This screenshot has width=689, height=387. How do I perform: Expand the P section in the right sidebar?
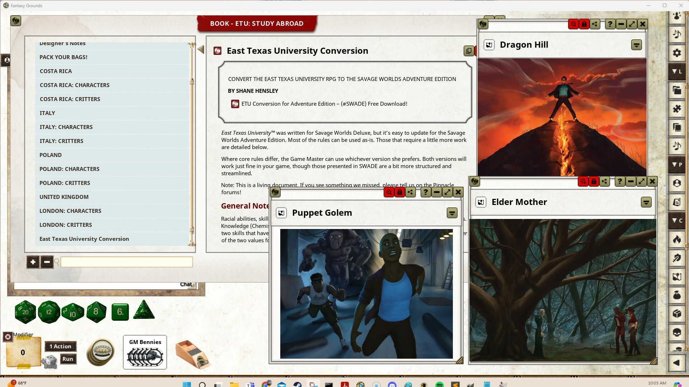click(x=677, y=164)
